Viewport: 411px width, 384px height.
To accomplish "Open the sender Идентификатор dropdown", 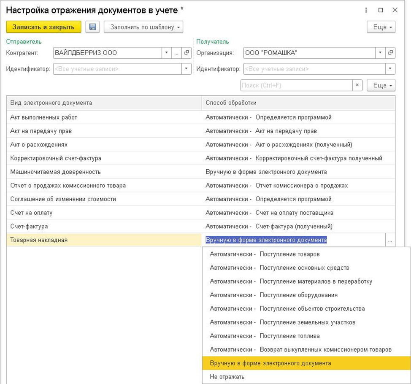I will click(187, 69).
